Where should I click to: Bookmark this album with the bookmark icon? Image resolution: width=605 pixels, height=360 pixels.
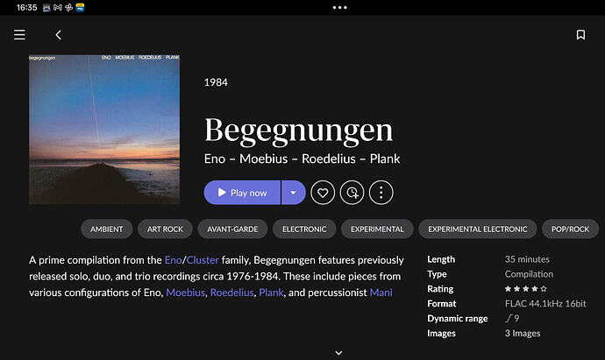580,35
